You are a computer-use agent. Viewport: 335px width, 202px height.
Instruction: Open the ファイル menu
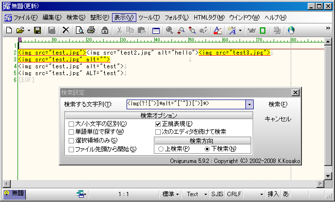(25, 18)
